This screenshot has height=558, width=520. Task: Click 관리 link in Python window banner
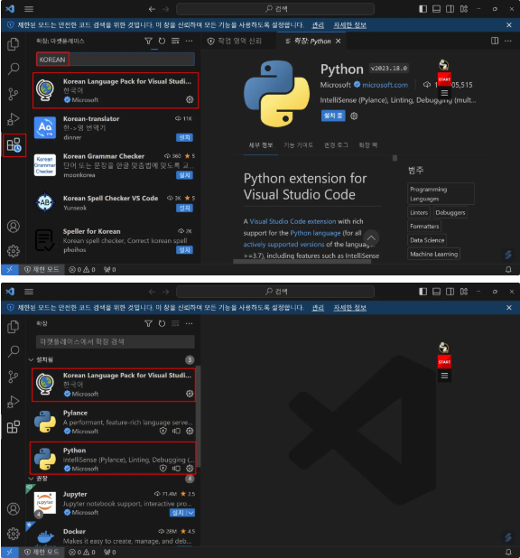point(318,25)
